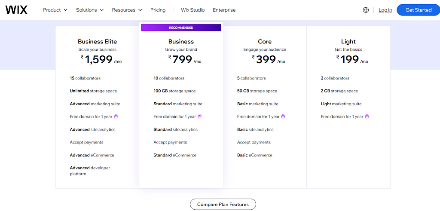Click gift icon in Light plan
The image size is (440, 211).
click(x=367, y=116)
